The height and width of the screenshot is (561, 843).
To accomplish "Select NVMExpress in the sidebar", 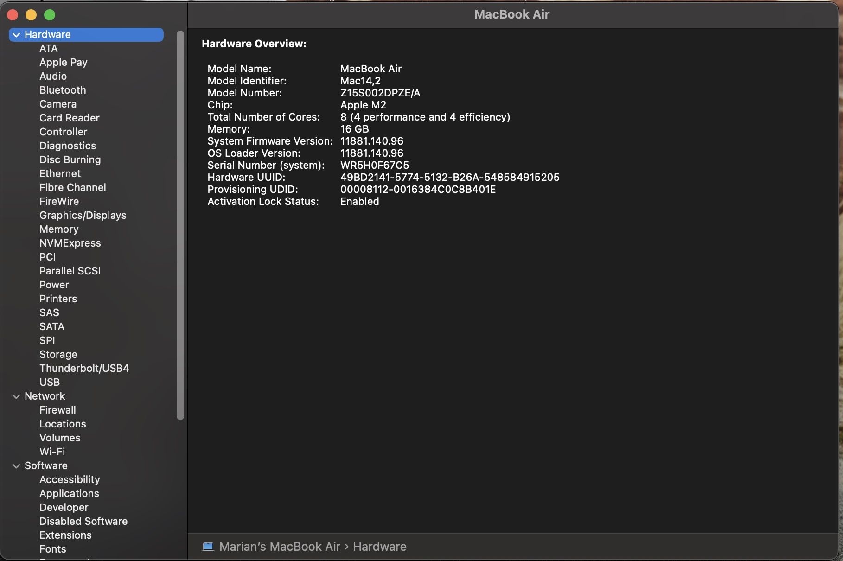I will coord(70,243).
